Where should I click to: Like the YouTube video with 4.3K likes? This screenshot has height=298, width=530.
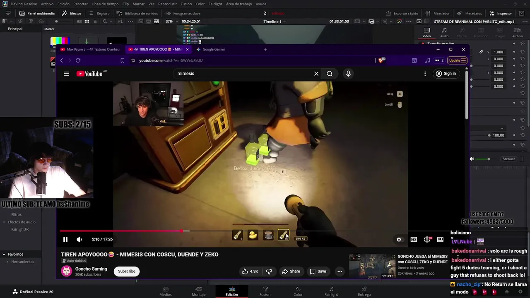pos(250,271)
